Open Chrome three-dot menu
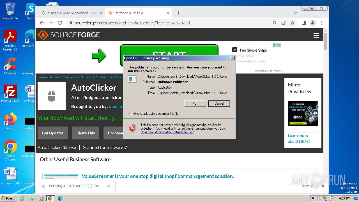Screen dimensions: 359x202 point(322,23)
